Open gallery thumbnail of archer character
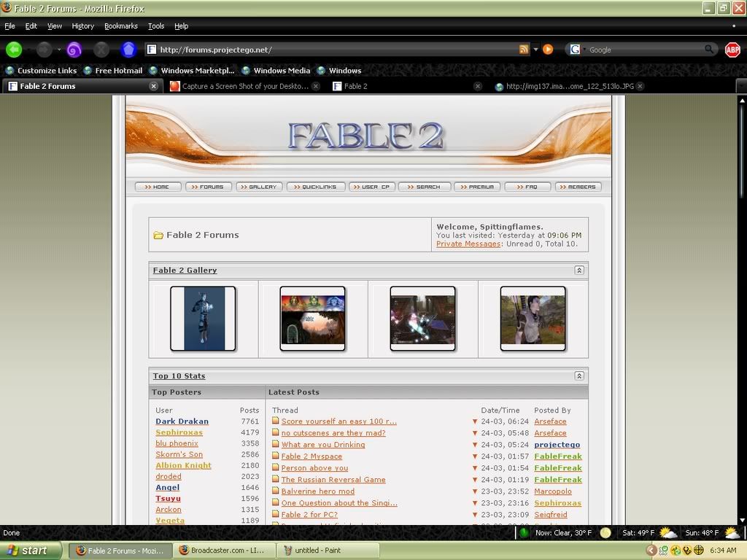This screenshot has width=747, height=560. point(533,319)
